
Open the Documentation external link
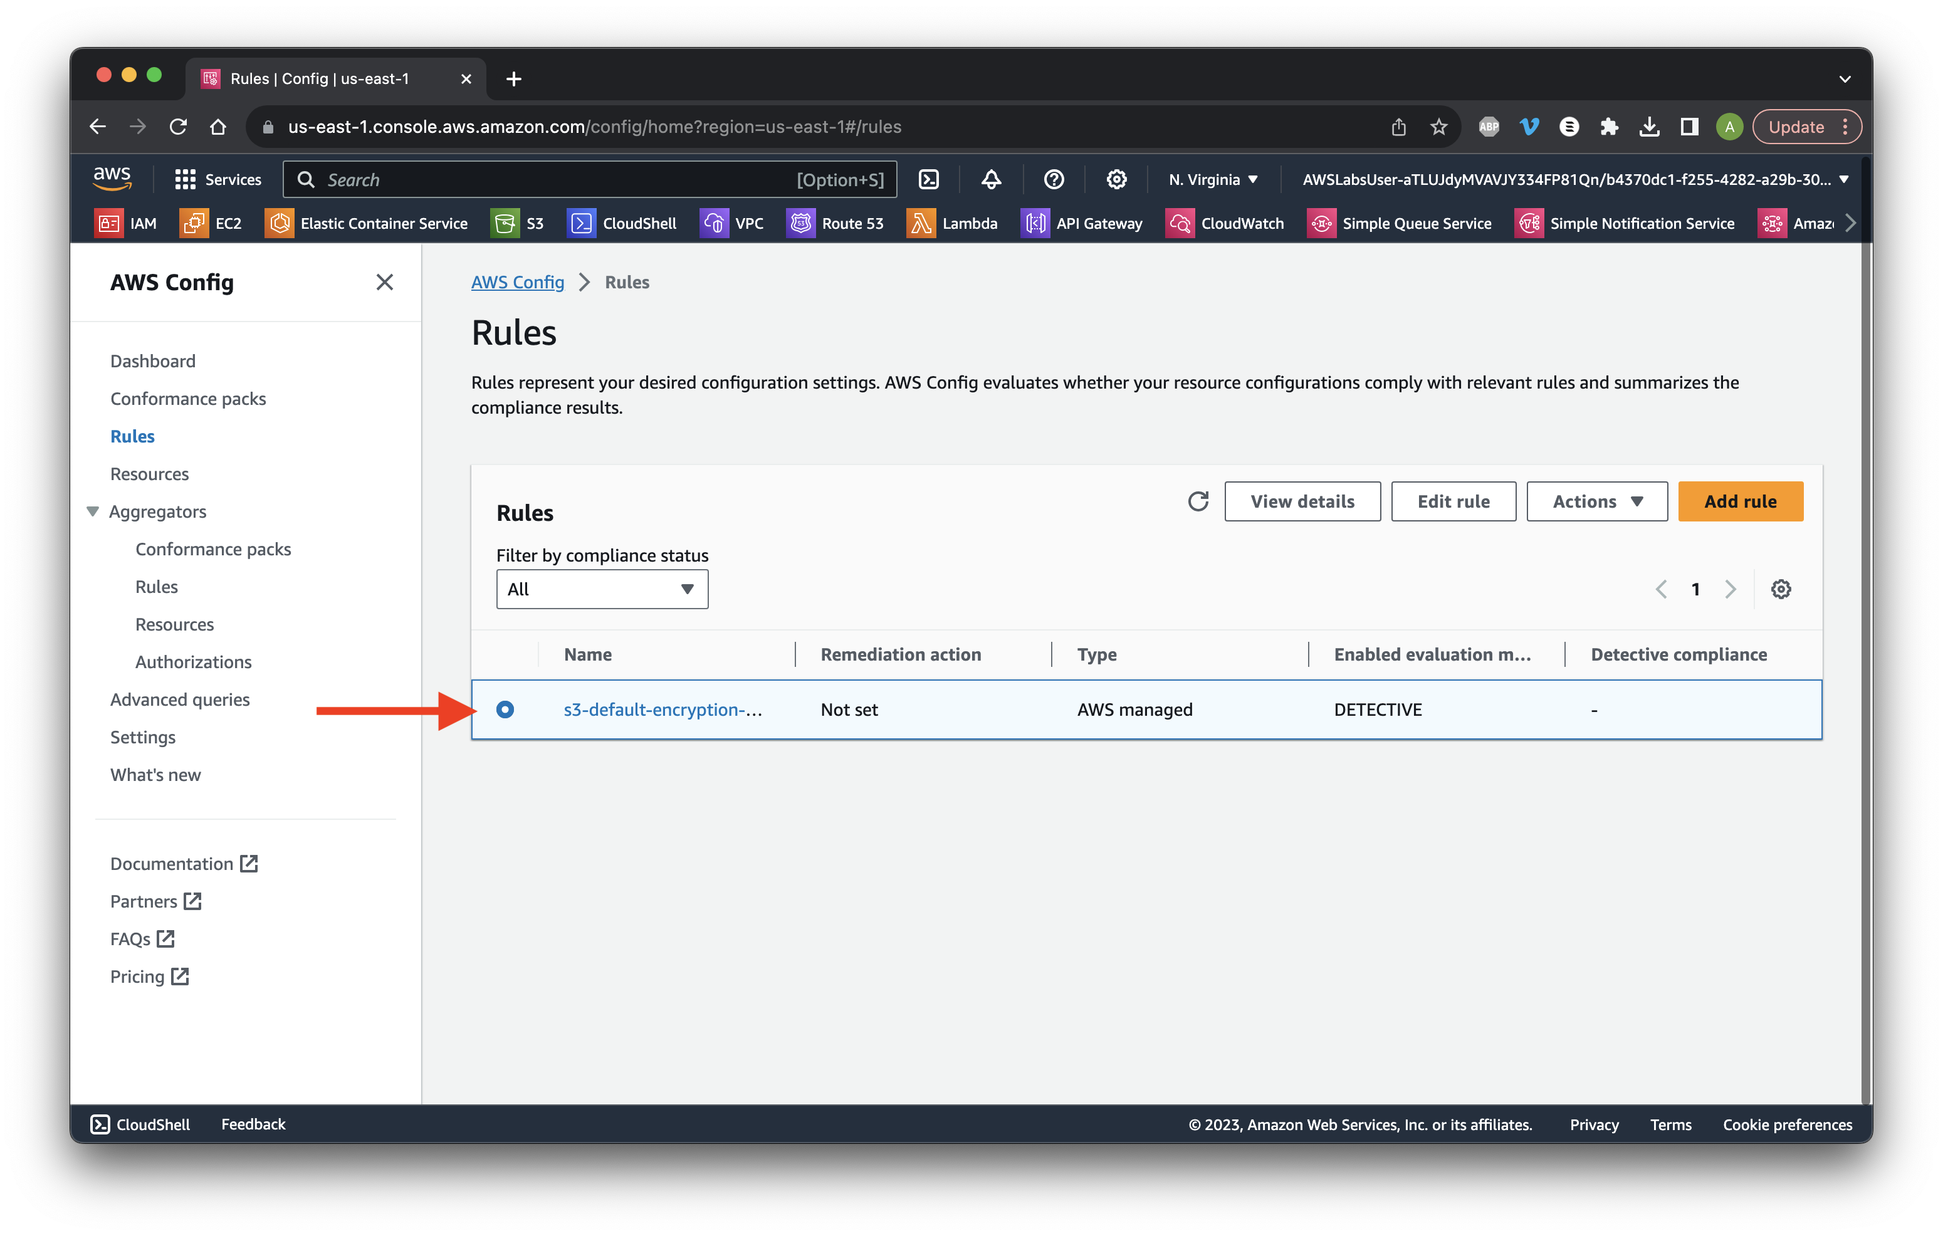point(184,863)
